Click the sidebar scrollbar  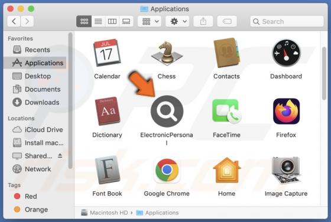70,100
